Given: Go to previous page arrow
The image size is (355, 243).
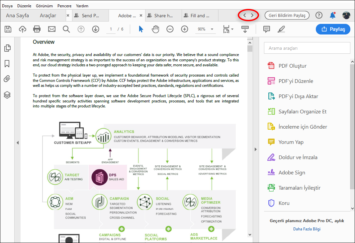Looking at the screenshot, I should click(x=81, y=29).
